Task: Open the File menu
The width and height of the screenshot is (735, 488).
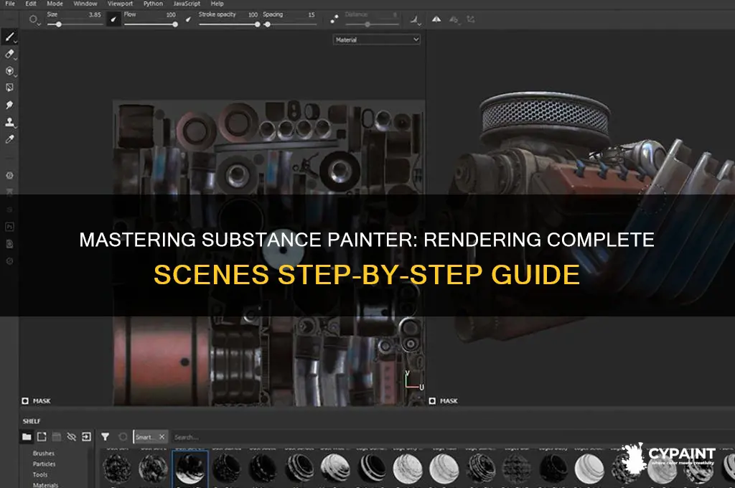Action: pos(10,4)
